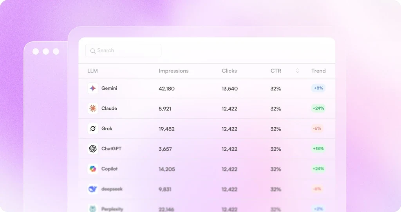This screenshot has width=401, height=212.
Task: Open the Copilot row by its name
Action: (x=109, y=169)
